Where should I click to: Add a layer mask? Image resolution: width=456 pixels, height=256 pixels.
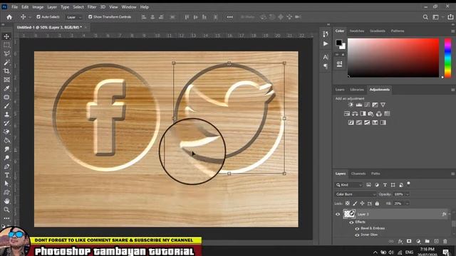(x=409, y=241)
